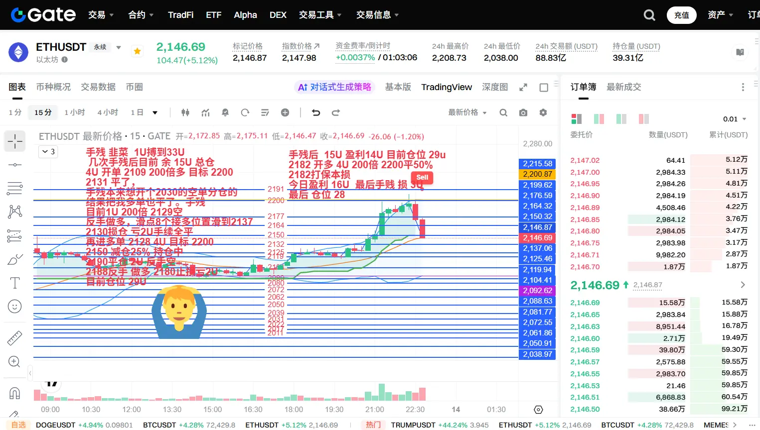Select the ruler measure tool
Image resolution: width=760 pixels, height=430 pixels.
coord(15,338)
